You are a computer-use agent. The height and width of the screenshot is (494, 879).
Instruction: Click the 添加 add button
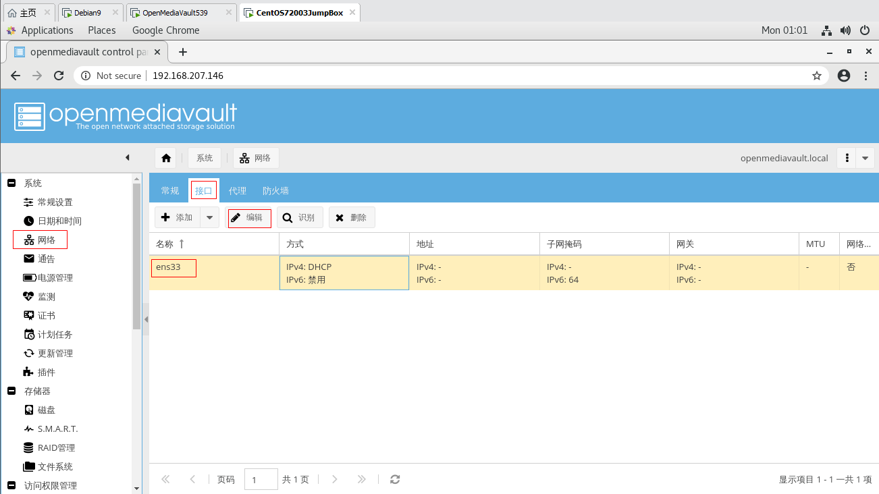178,217
